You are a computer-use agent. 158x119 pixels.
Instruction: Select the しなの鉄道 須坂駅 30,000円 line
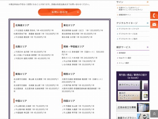(x=78, y=65)
